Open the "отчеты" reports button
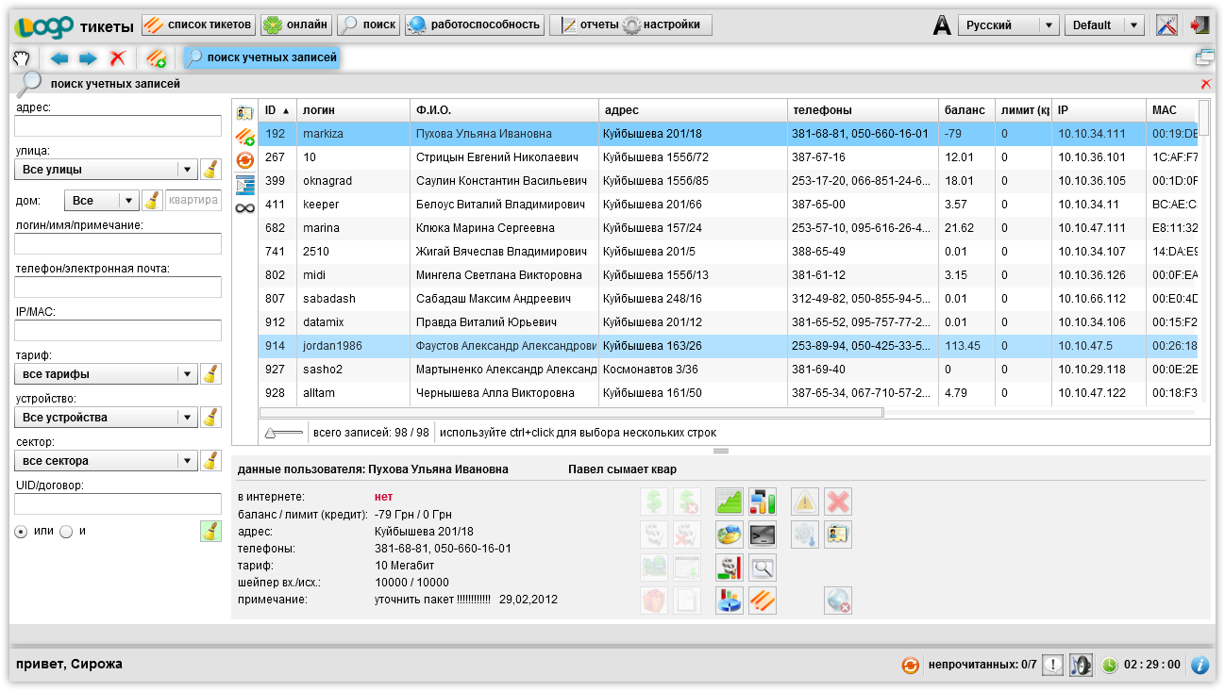Screen dimensions: 1225x691 coord(585,25)
